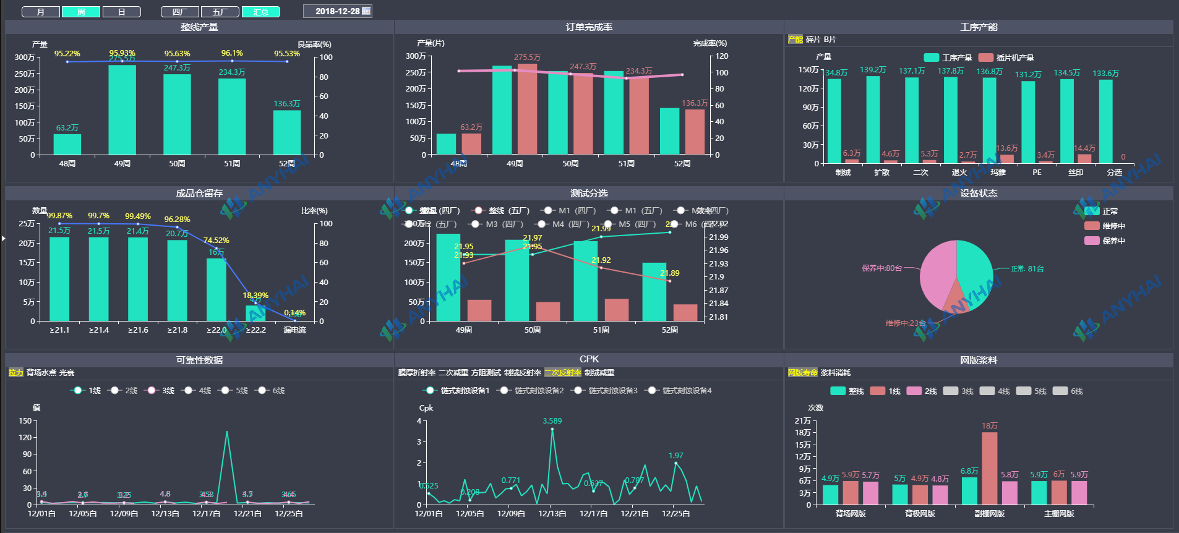Toggle the 1线 legend marker in 可靠性数据
The image size is (1179, 533).
[x=77, y=390]
